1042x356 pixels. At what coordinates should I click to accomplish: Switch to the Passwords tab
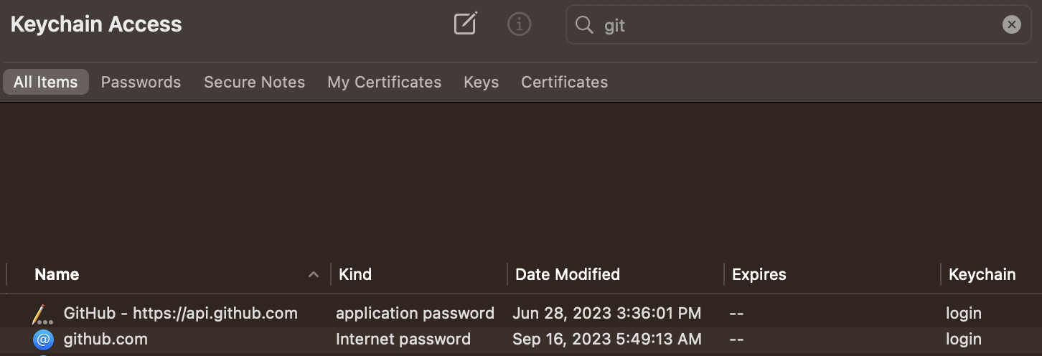click(141, 82)
